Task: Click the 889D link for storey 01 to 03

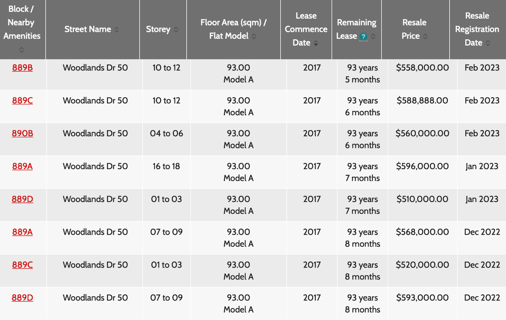Action: pyautogui.click(x=22, y=199)
